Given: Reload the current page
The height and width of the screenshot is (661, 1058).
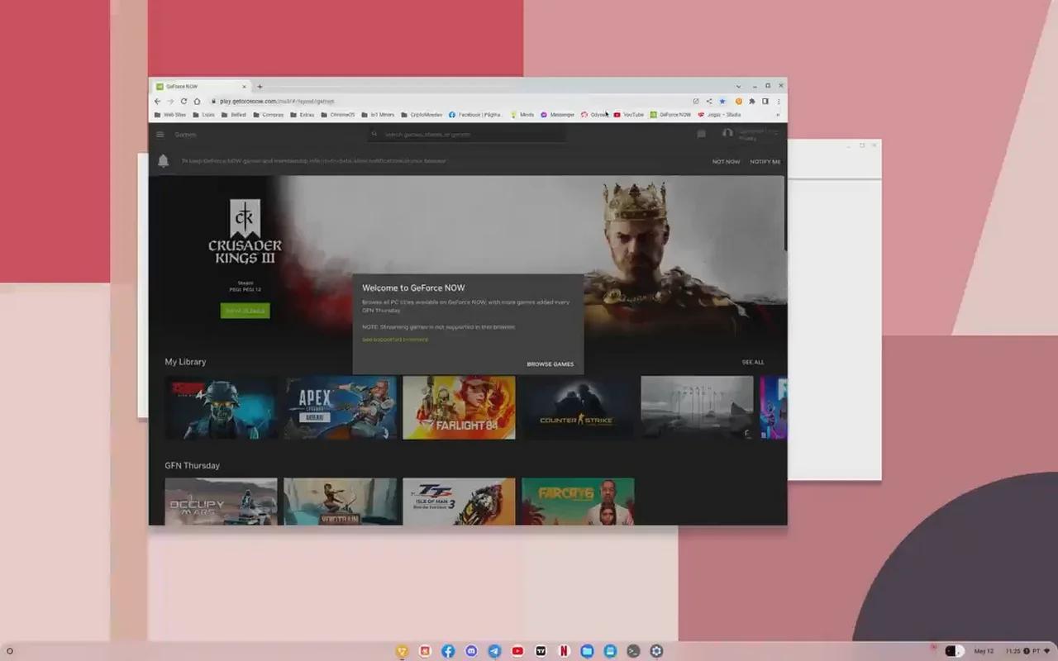Looking at the screenshot, I should [183, 102].
